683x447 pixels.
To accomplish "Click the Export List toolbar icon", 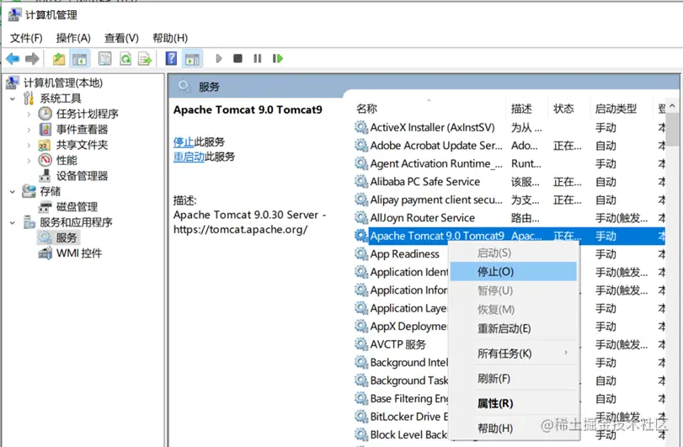I will (x=145, y=58).
